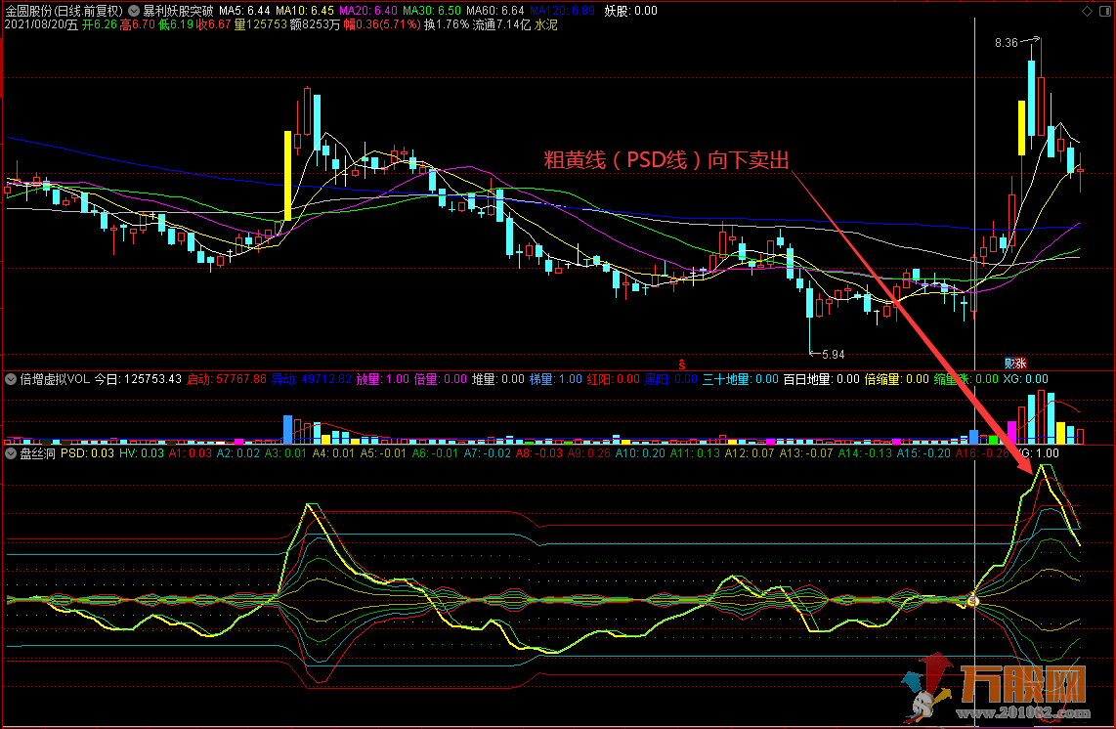Click the 异动: 49712.82 value
This screenshot has width=1116, height=729.
click(312, 379)
